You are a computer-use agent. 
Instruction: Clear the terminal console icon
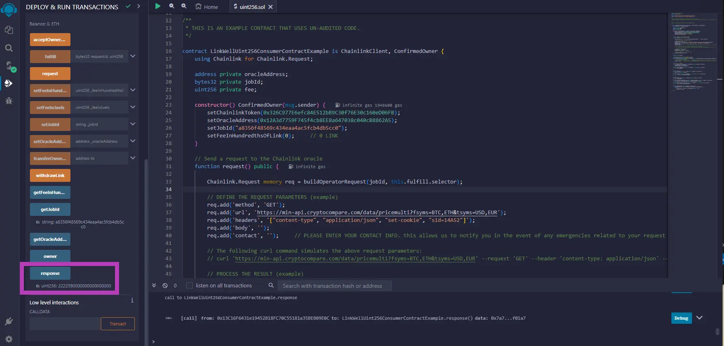click(x=165, y=285)
